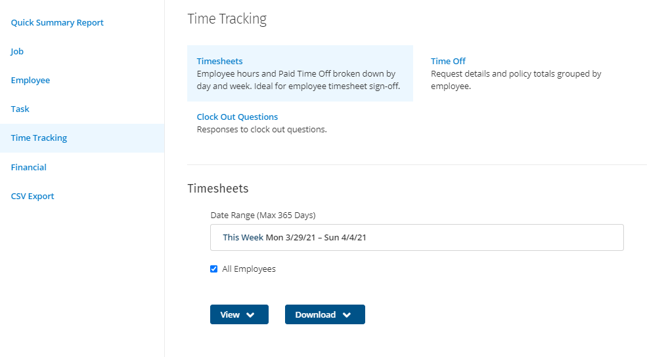Screen dimensions: 666x357
Task: Open the Clock Out Questions report
Action: 237,117
